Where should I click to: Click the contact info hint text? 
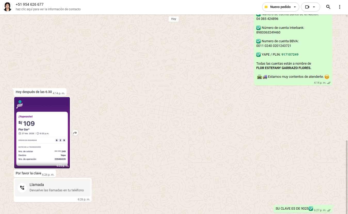point(48,9)
